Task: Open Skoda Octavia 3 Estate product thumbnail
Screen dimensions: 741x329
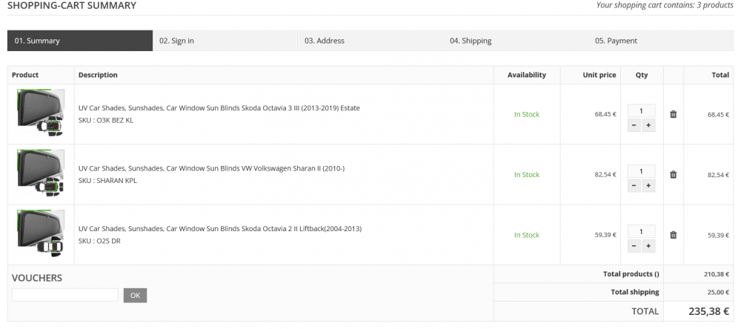Action: 41,113
